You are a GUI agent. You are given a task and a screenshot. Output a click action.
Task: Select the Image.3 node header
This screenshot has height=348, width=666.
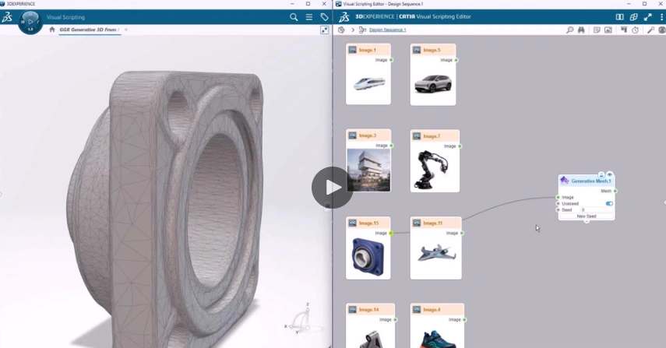(x=368, y=135)
